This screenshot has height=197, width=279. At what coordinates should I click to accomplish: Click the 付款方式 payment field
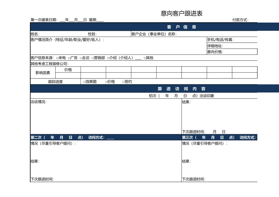258,19
